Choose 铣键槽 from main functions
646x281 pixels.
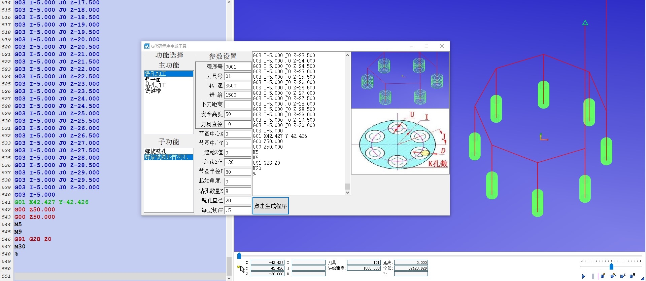click(153, 91)
